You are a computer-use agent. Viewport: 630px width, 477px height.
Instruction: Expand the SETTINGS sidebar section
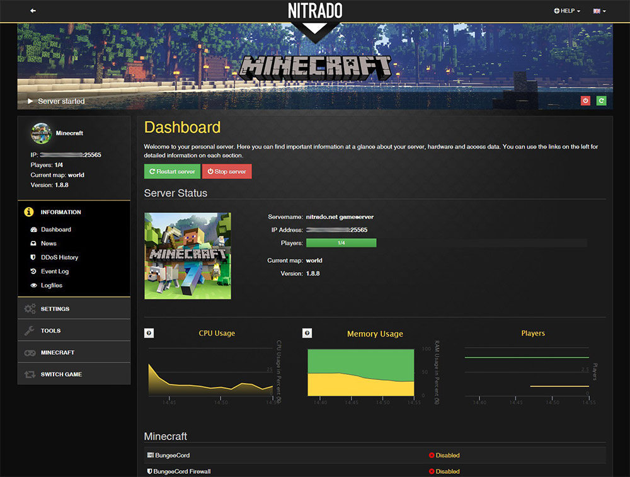click(74, 309)
